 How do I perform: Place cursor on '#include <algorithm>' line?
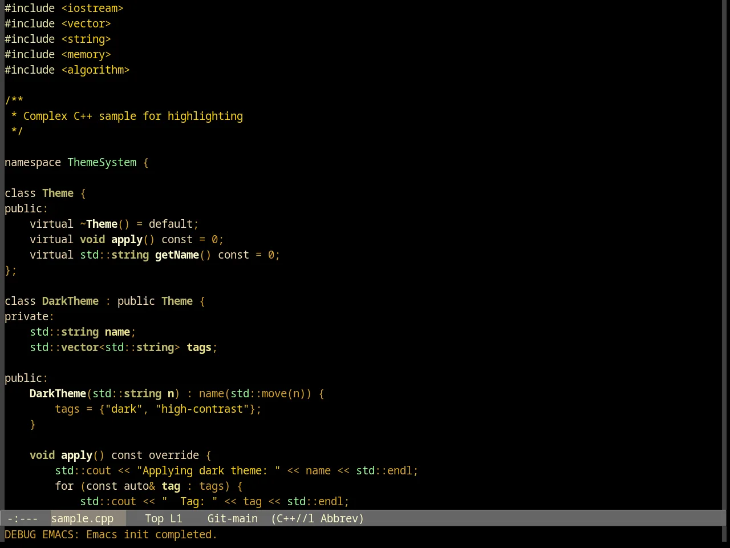[67, 70]
